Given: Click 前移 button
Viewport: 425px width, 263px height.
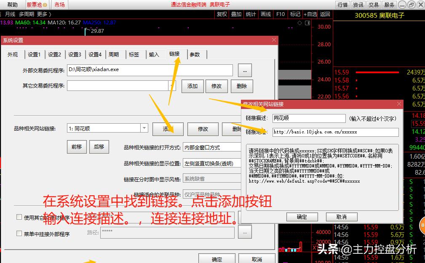Looking at the screenshot, I should (77, 147).
